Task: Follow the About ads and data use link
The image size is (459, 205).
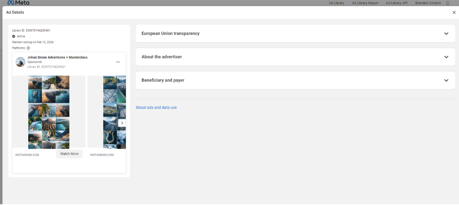Action: point(156,107)
